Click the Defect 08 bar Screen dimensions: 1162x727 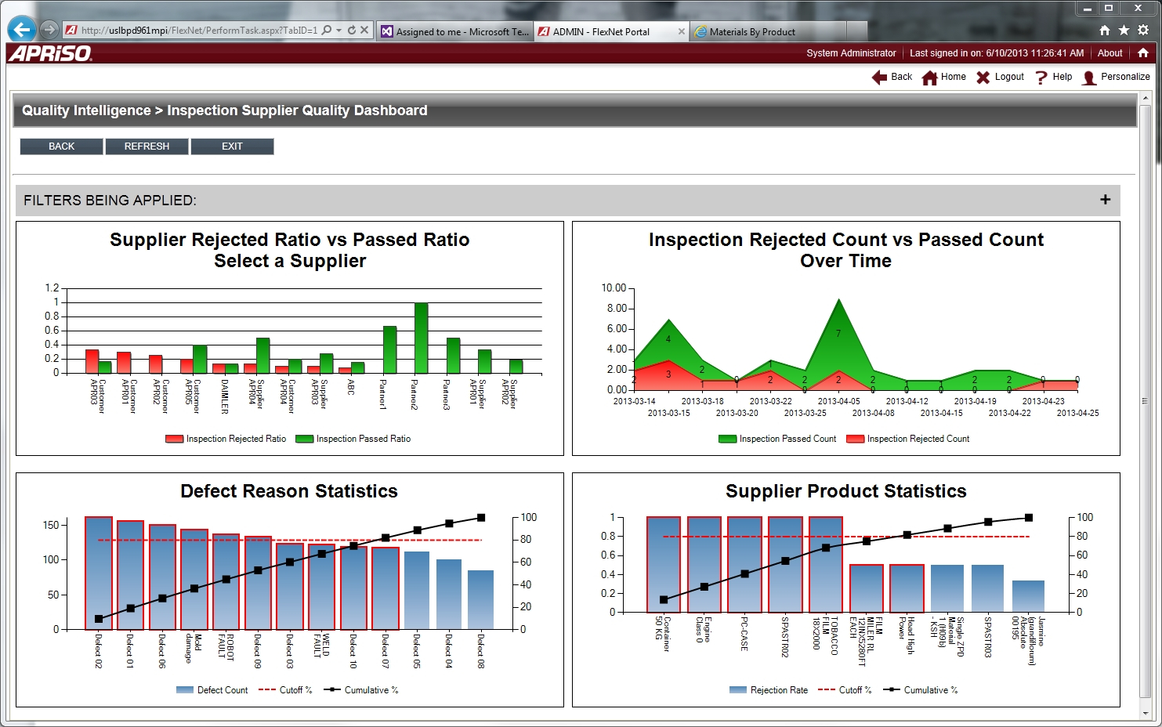point(481,599)
